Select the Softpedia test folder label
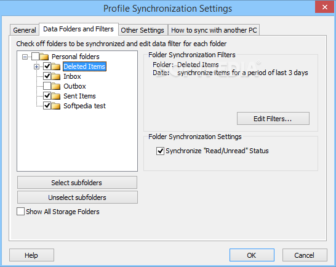The width and height of the screenshot is (336, 267). (x=85, y=106)
